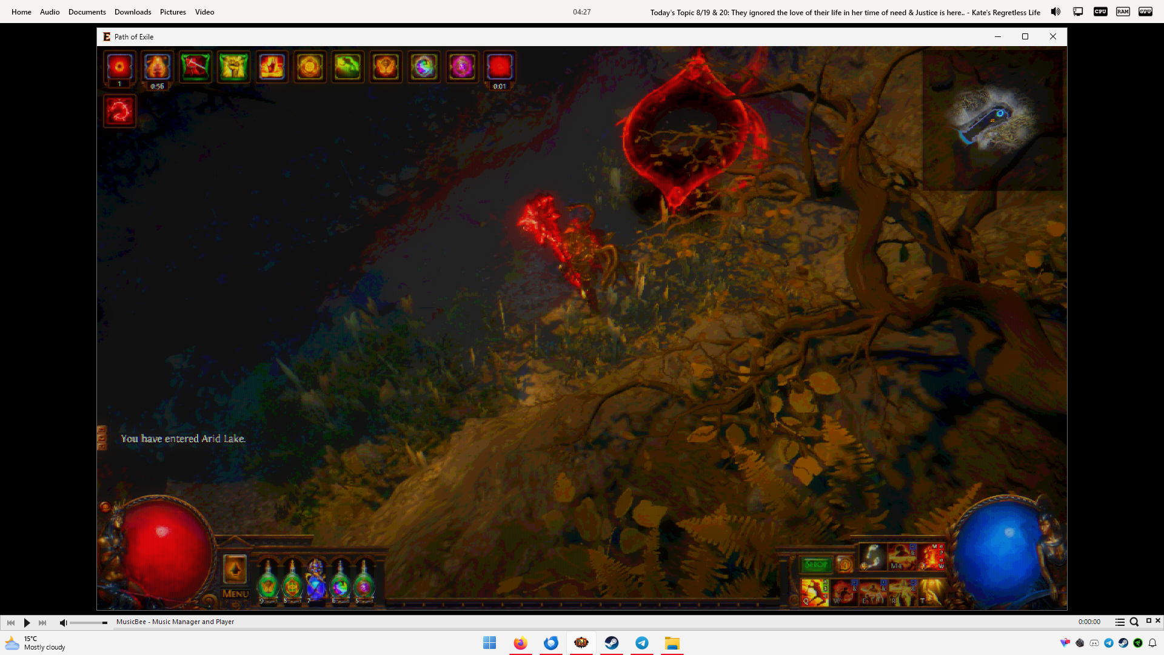Click the Discord tray icon
Image resolution: width=1164 pixels, height=655 pixels.
tap(1094, 643)
